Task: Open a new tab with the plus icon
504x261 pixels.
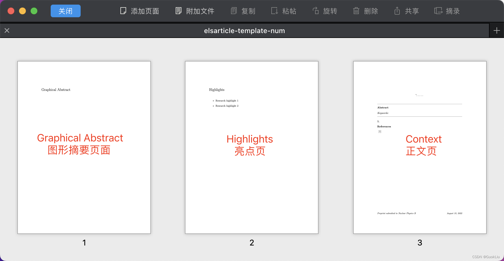Action: coord(497,30)
